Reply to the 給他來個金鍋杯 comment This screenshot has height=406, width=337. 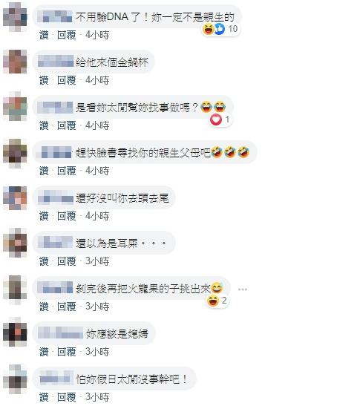[67, 80]
